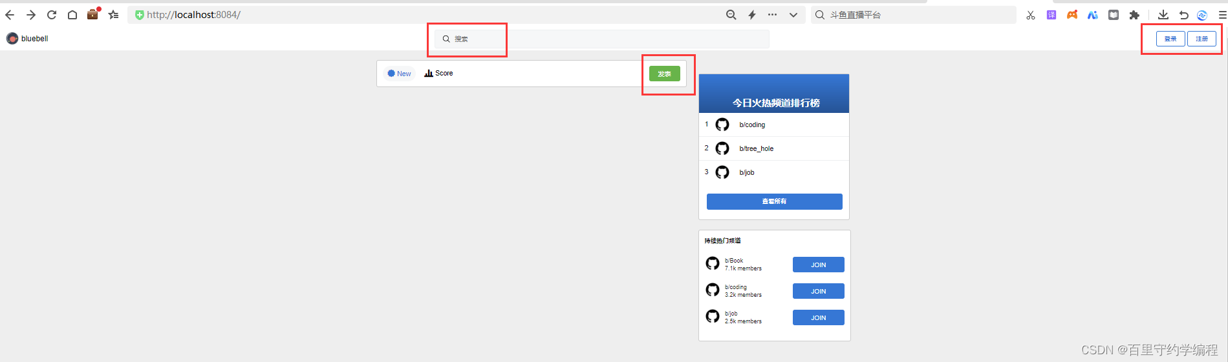Join the b/job channel with 2.5k members
The image size is (1228, 362).
pyautogui.click(x=818, y=317)
